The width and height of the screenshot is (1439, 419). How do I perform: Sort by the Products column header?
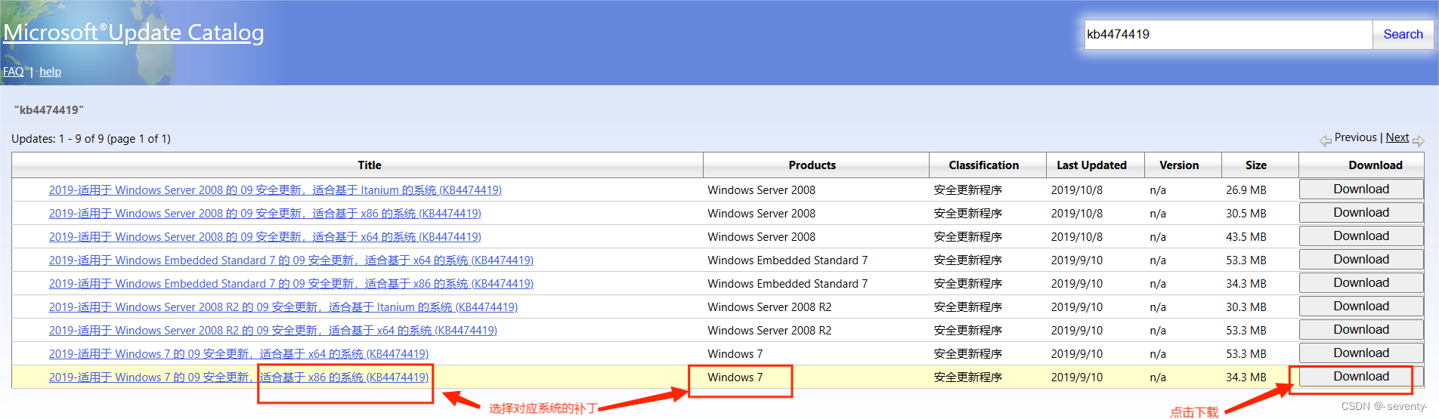[812, 165]
